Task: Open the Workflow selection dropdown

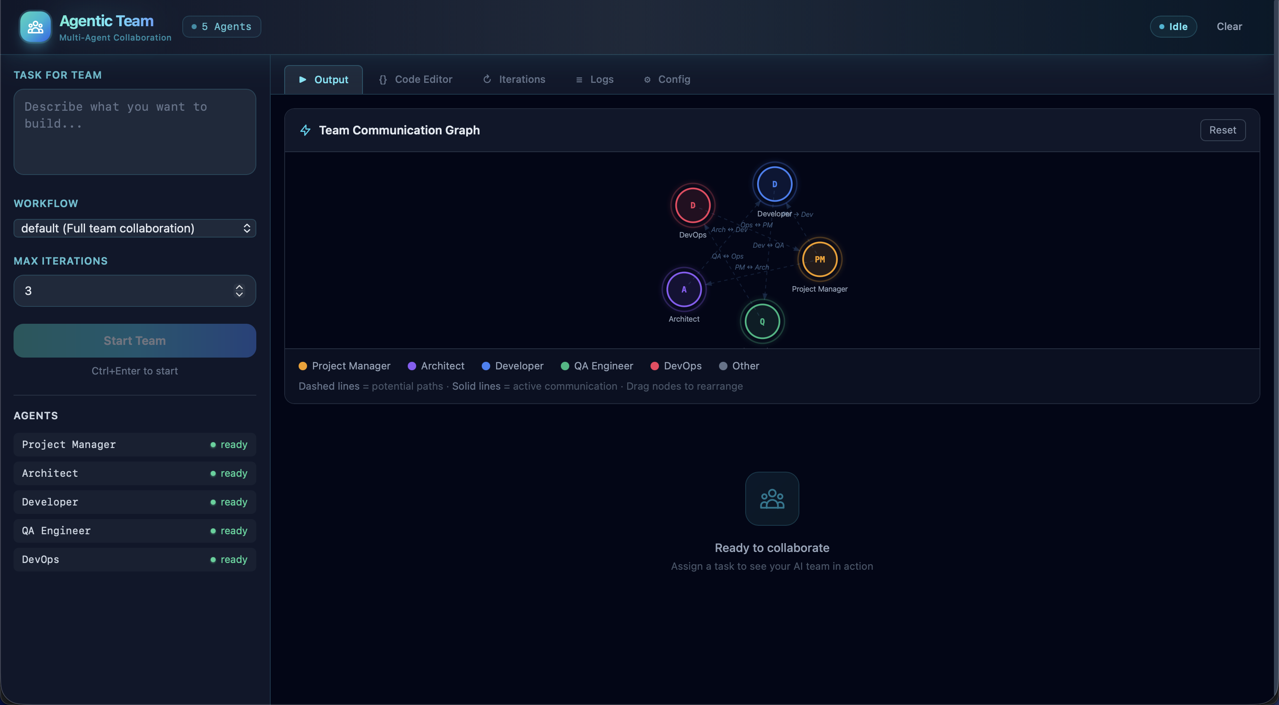Action: [x=134, y=228]
